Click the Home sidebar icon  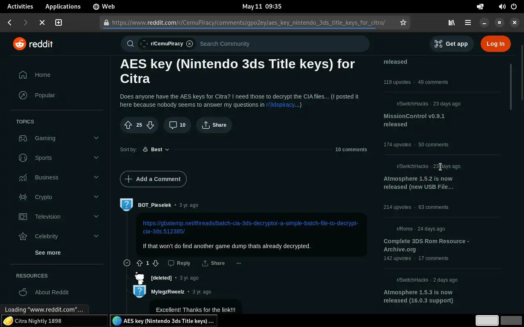click(23, 75)
